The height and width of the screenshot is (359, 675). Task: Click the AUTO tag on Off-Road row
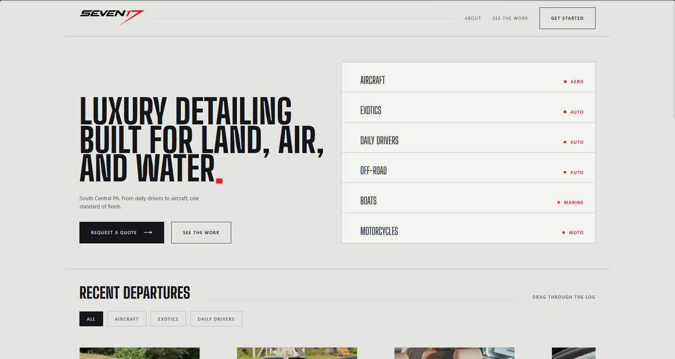click(x=574, y=172)
